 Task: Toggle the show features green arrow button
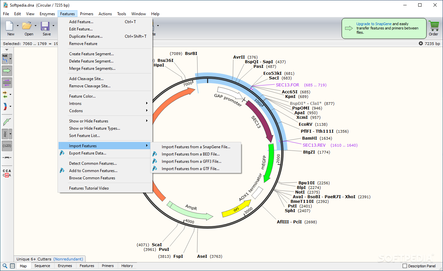(x=7, y=70)
